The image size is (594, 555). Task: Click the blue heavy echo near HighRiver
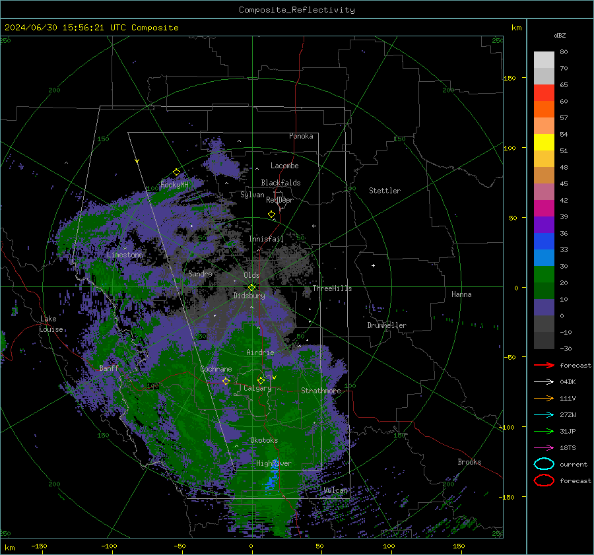[x=272, y=478]
